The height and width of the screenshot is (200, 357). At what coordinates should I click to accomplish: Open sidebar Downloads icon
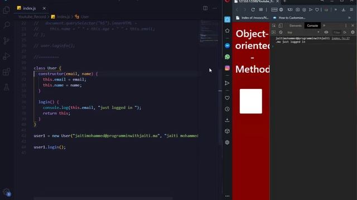227,120
